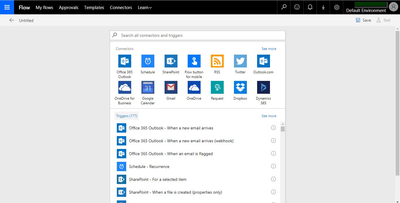Open the app launcher waffle icon
Viewport: 400px width, 203px height.
point(7,7)
